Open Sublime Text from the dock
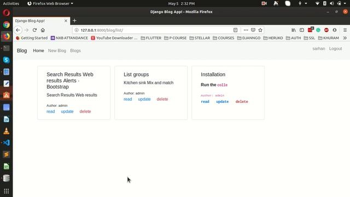Viewport: 350px width, 197px height. coord(6,154)
